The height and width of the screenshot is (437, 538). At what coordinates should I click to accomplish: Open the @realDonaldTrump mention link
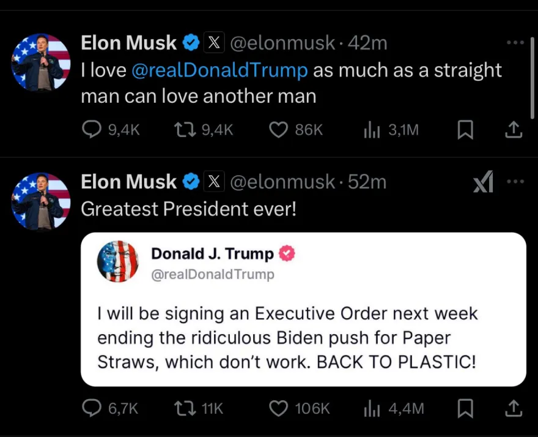(219, 70)
